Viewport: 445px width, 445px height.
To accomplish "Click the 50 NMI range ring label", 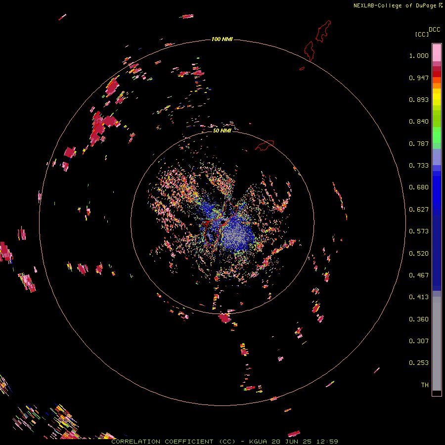I will pos(222,131).
